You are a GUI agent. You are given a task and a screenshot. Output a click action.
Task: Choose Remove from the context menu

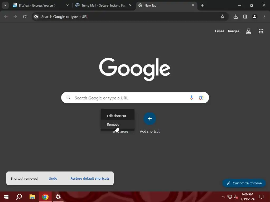click(x=118, y=124)
